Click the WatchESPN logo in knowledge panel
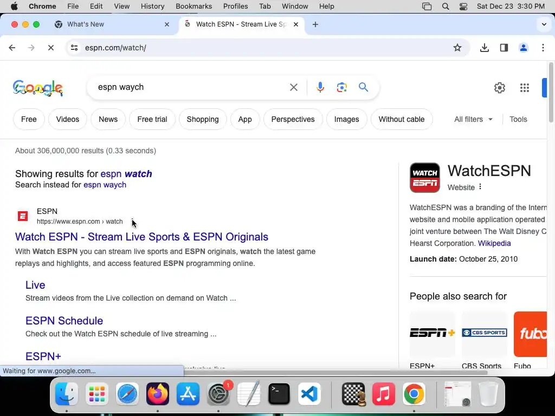 425,178
